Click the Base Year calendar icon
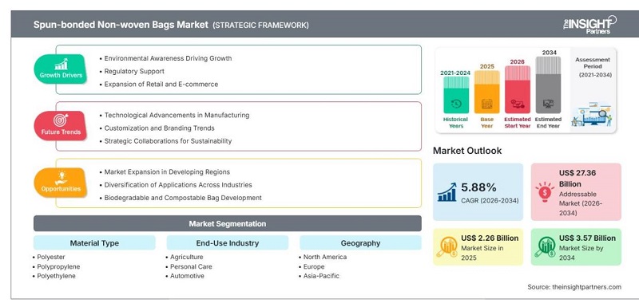Image resolution: width=639 pixels, height=307 pixels. (486, 104)
